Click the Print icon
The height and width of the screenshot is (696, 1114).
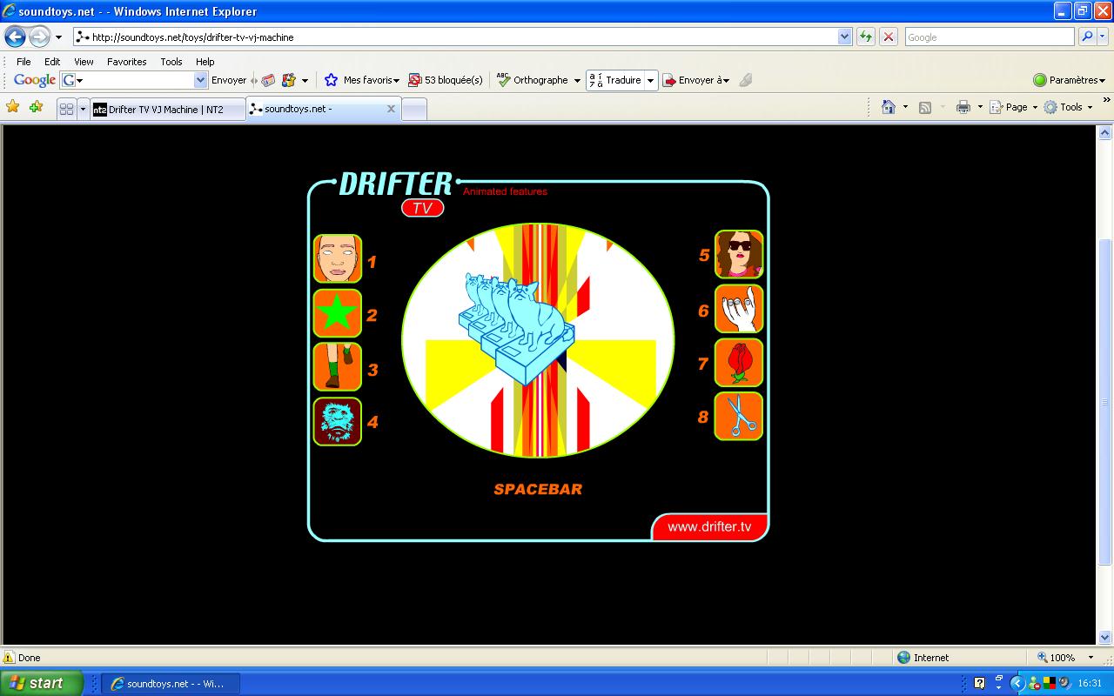point(963,107)
